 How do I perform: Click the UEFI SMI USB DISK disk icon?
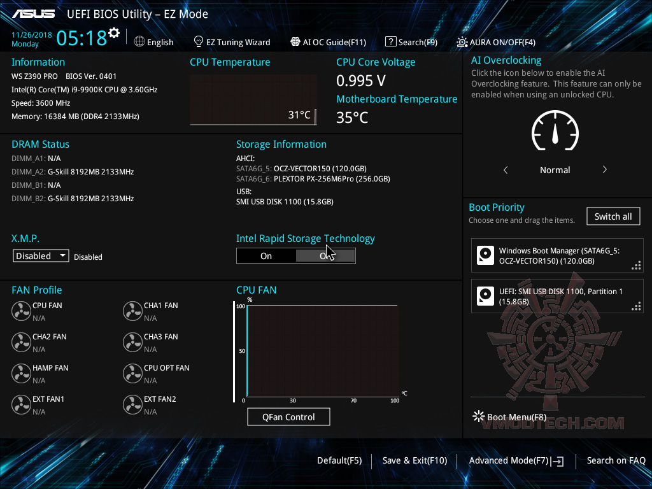485,296
